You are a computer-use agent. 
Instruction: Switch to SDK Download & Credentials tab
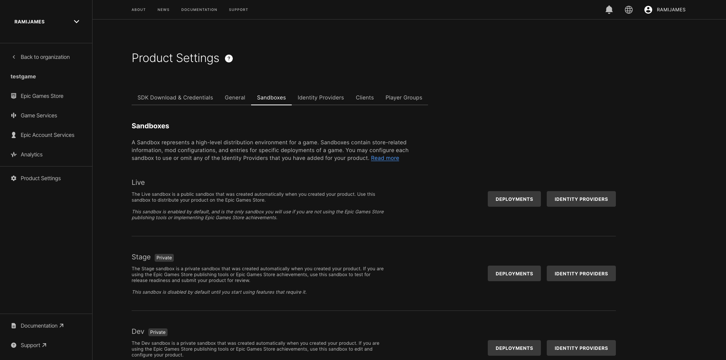click(x=175, y=98)
